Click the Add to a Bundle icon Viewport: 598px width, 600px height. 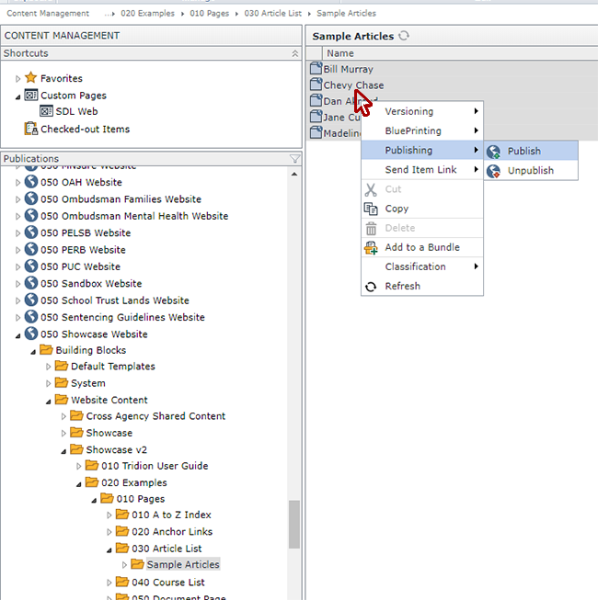(x=371, y=247)
